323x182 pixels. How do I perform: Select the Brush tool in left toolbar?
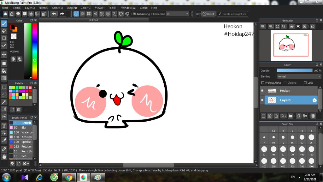click(4, 23)
